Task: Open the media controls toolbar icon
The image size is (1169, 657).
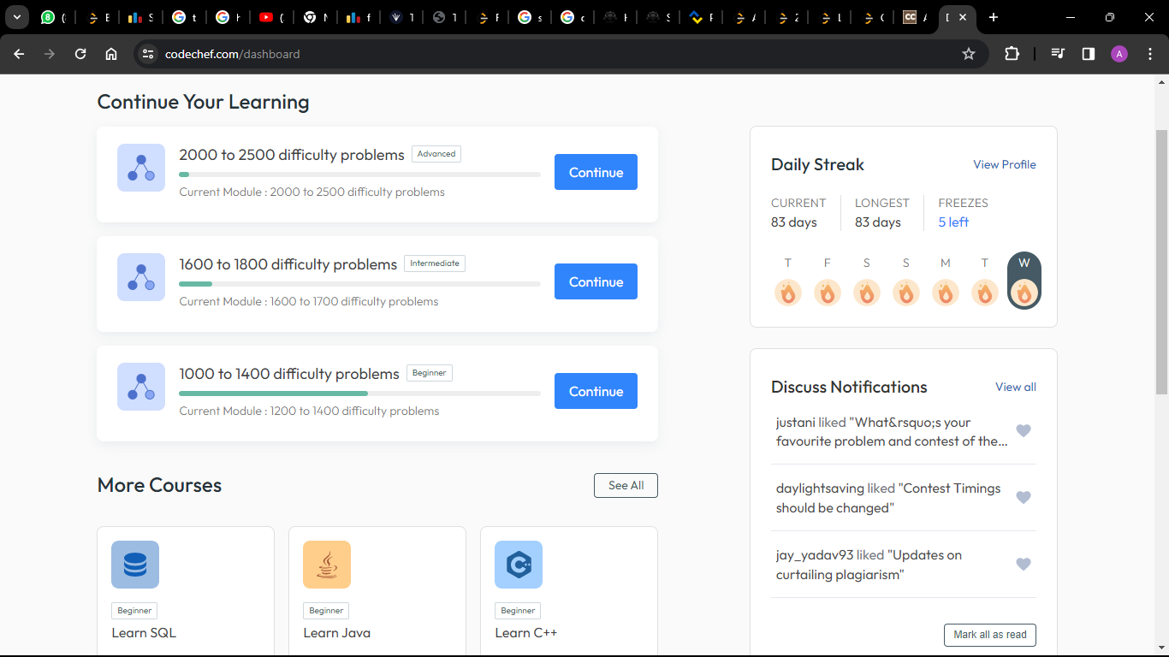Action: (x=1059, y=54)
